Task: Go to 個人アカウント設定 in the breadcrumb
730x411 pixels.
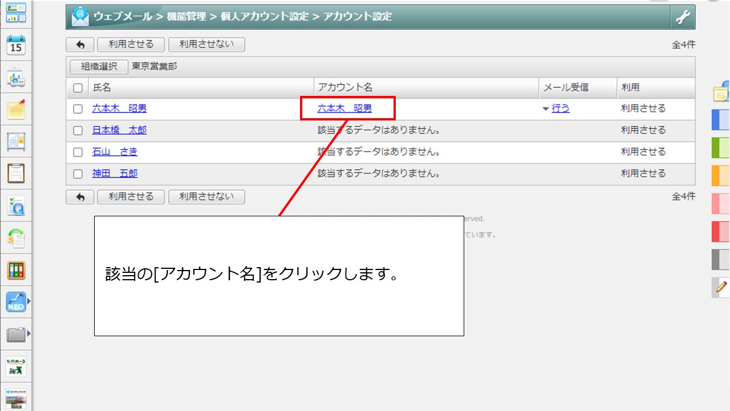Action: pos(264,17)
